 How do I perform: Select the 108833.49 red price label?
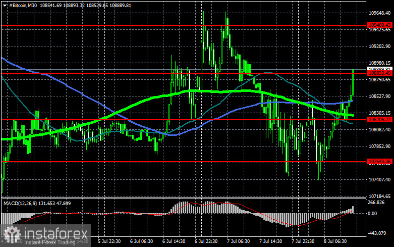pyautogui.click(x=379, y=73)
